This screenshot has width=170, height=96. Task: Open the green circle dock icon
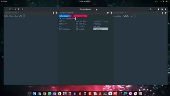point(50,94)
